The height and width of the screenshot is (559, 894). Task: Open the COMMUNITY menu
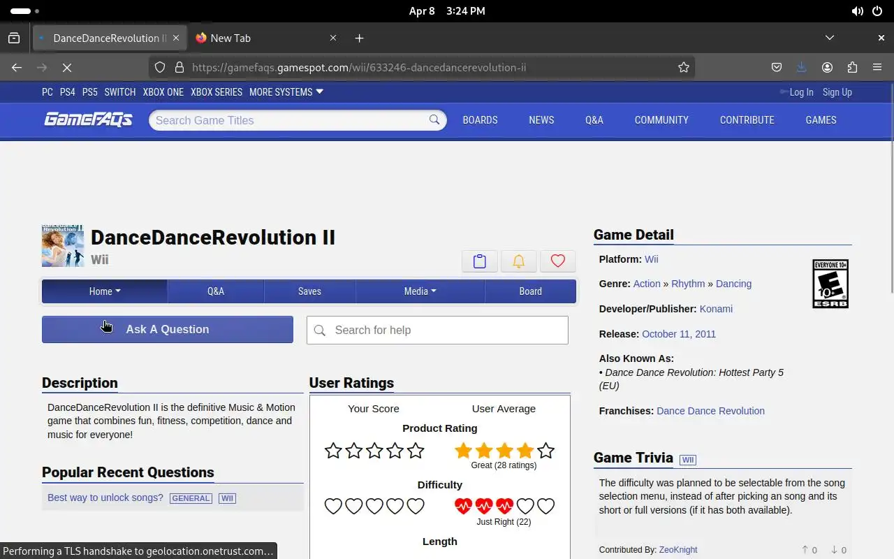661,119
